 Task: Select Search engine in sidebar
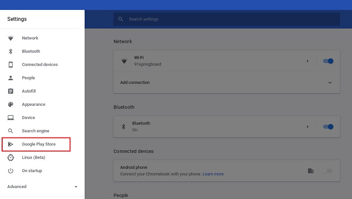(x=35, y=131)
